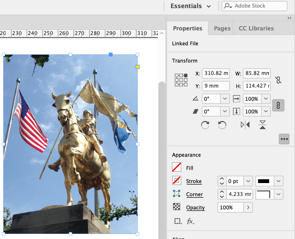Open the fx effects menu
Image resolution: width=295 pixels, height=239 pixels.
click(191, 221)
